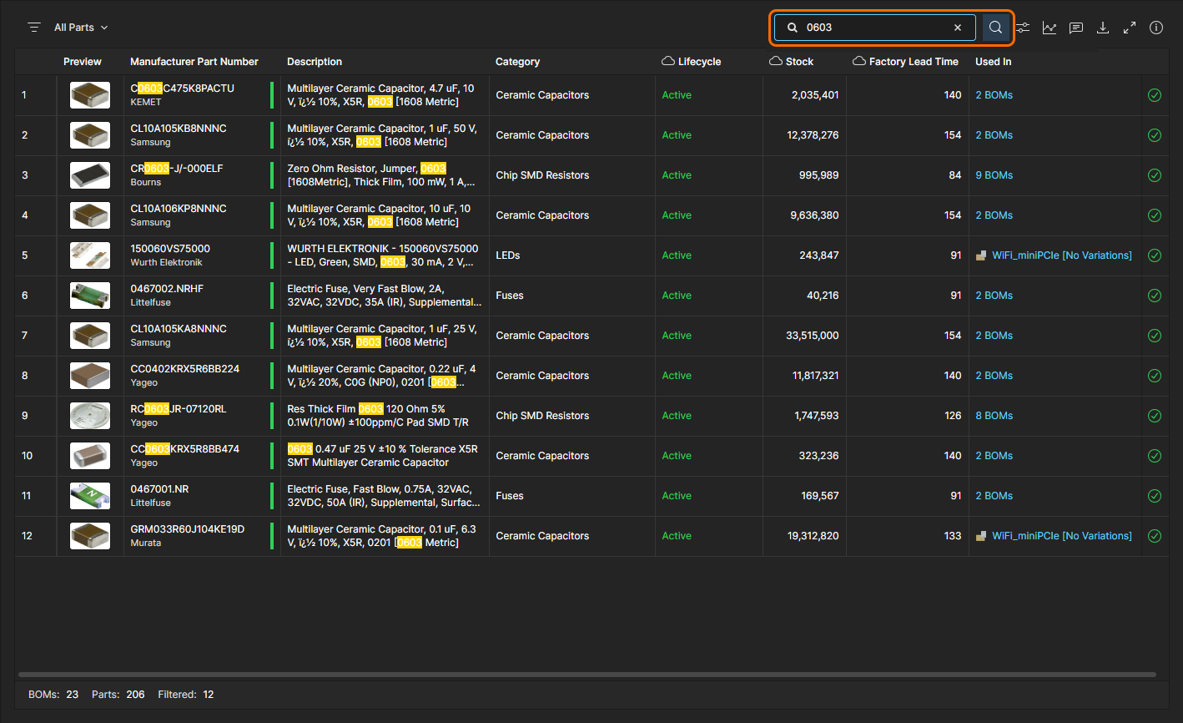Open WiFi_miniPCIe link for 150060VS75000
Viewport: 1183px width, 723px height.
pos(1061,255)
